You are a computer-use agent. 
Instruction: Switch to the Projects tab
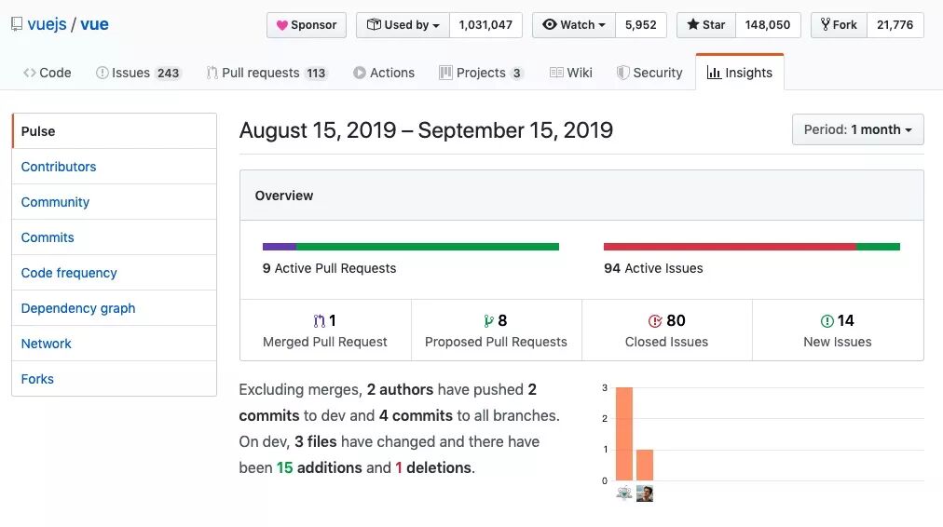click(481, 73)
